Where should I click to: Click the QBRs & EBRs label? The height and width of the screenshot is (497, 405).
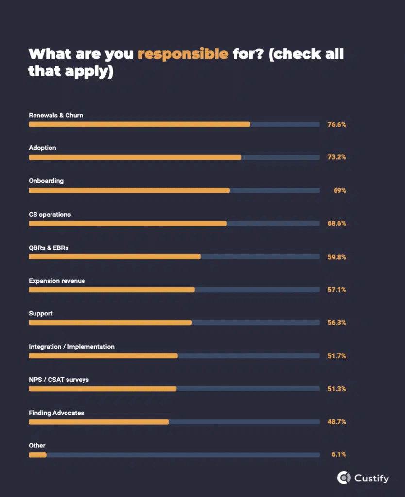[49, 248]
